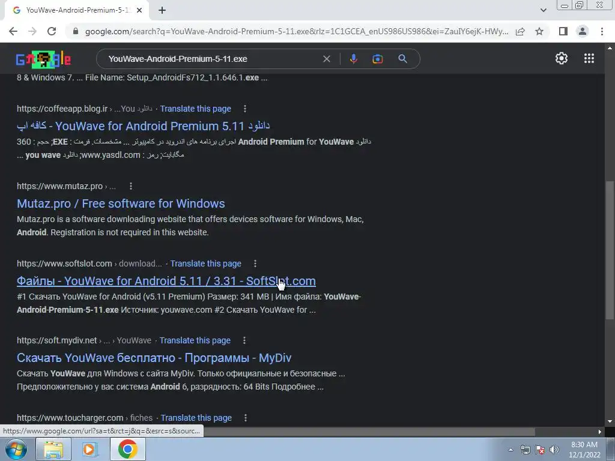
Task: Open more options for coffeeapp.blog.ir result
Action: (245, 109)
